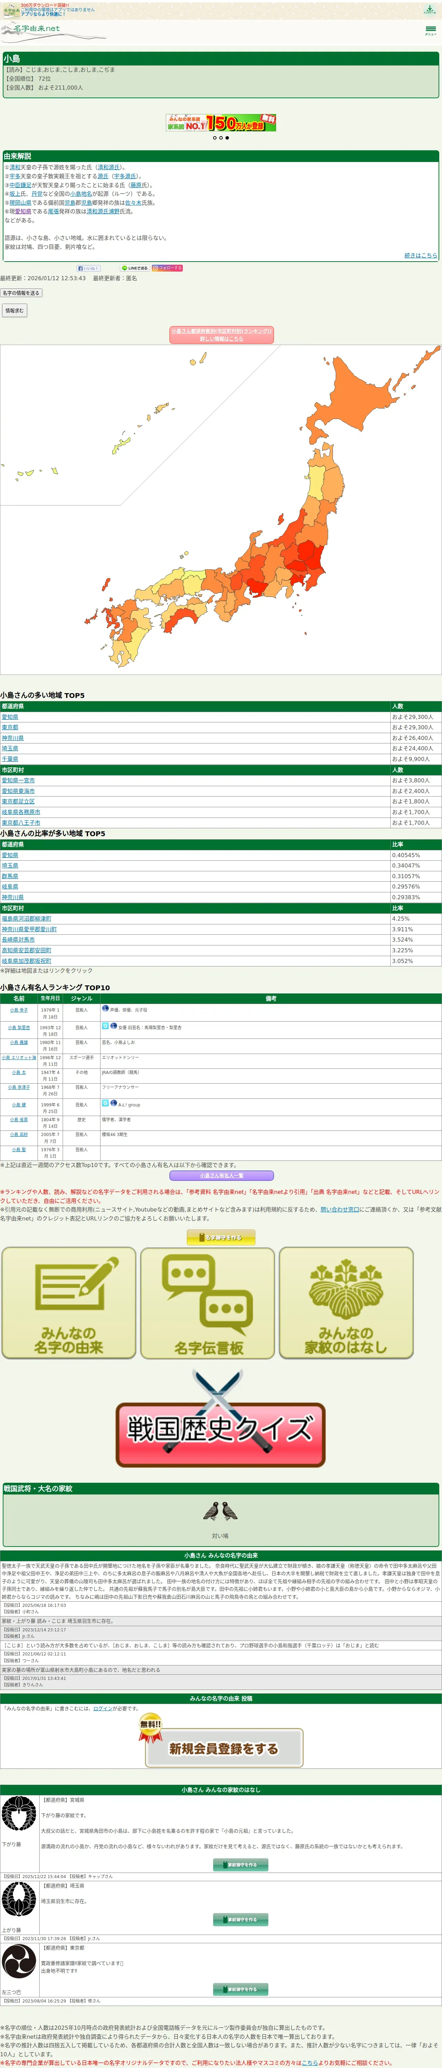The height and width of the screenshot is (2068, 442).
Task: Open the 福島県河沼郡柳津町 link
Action: pyautogui.click(x=27, y=919)
